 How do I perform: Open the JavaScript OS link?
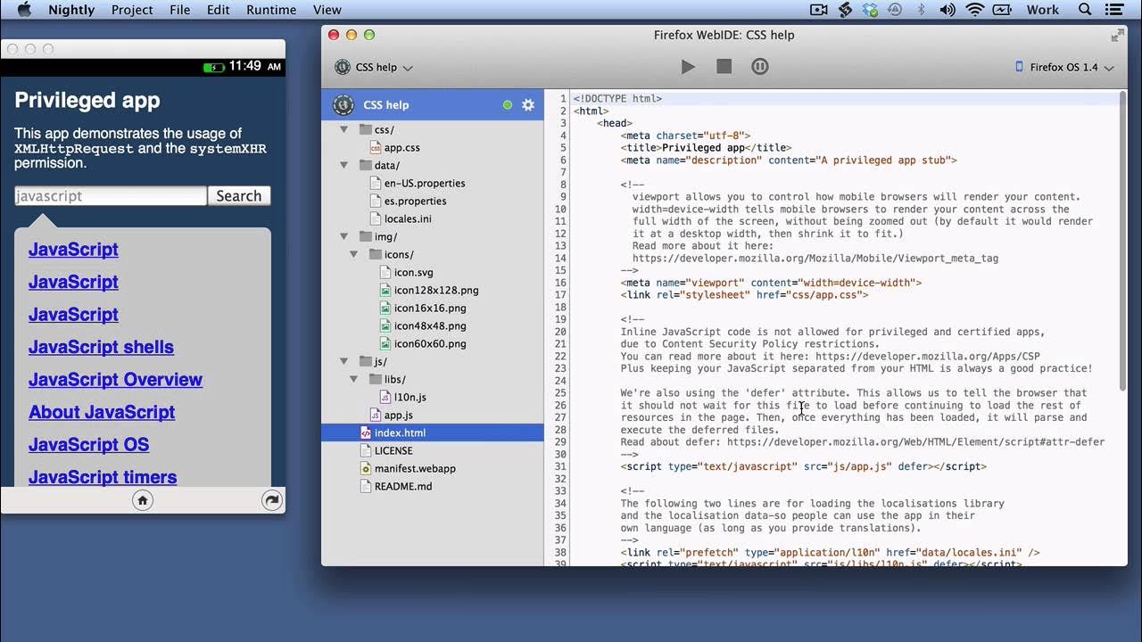click(88, 445)
